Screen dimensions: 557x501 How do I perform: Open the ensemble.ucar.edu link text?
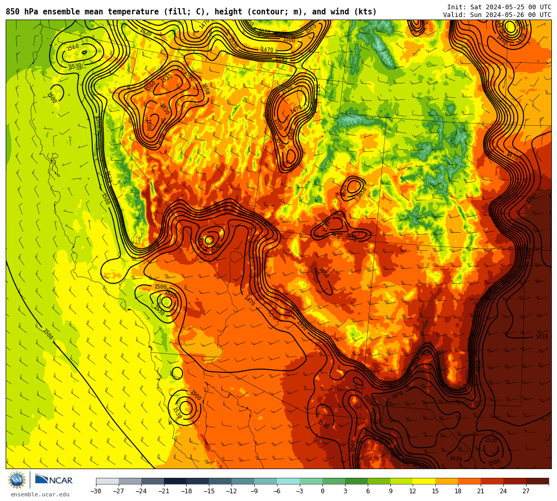pyautogui.click(x=40, y=494)
